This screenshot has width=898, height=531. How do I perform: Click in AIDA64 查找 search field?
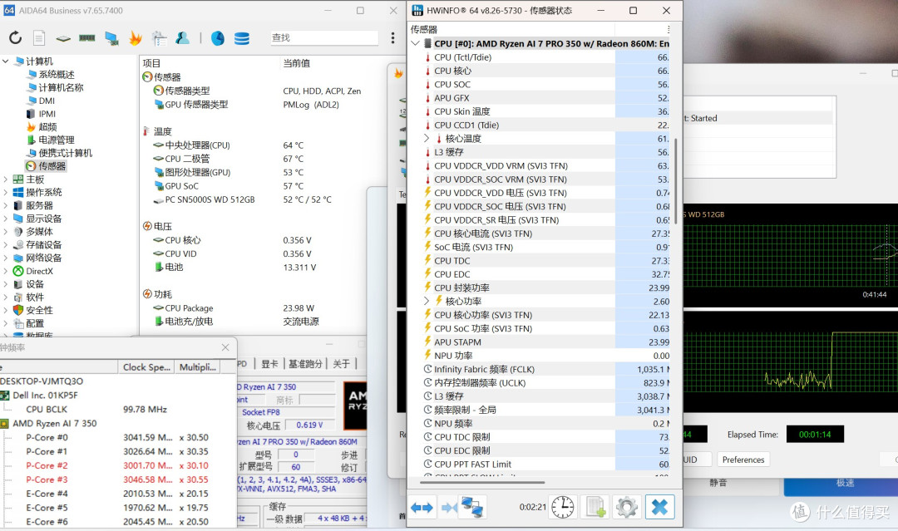(324, 37)
